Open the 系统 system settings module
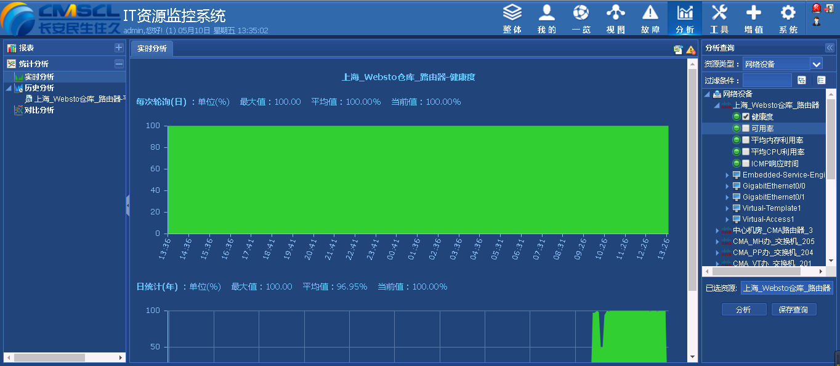The image size is (840, 366). (788, 18)
